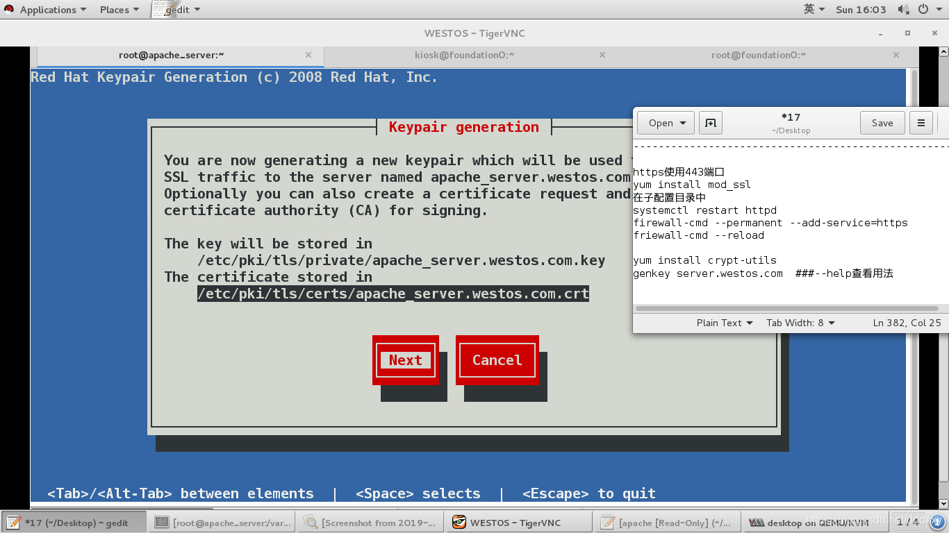This screenshot has width=949, height=533.
Task: Click the private key path text
Action: coord(402,260)
